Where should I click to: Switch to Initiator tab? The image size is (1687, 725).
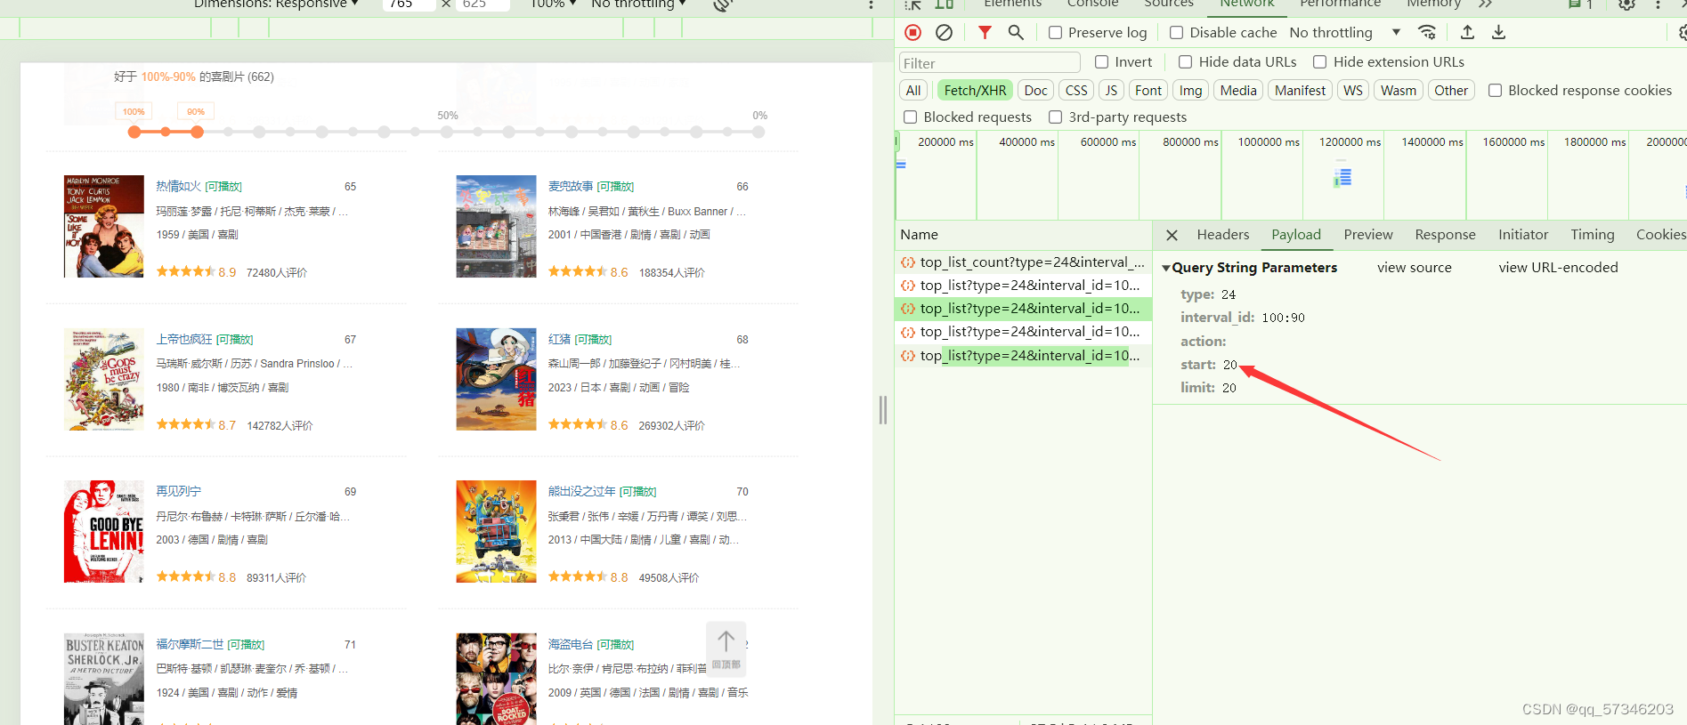click(1522, 235)
